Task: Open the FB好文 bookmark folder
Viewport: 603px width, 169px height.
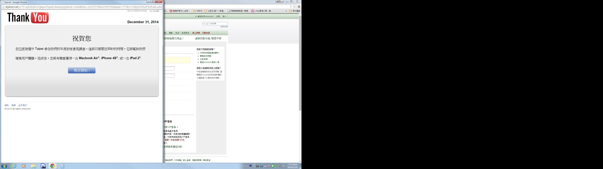Action: pos(198,11)
